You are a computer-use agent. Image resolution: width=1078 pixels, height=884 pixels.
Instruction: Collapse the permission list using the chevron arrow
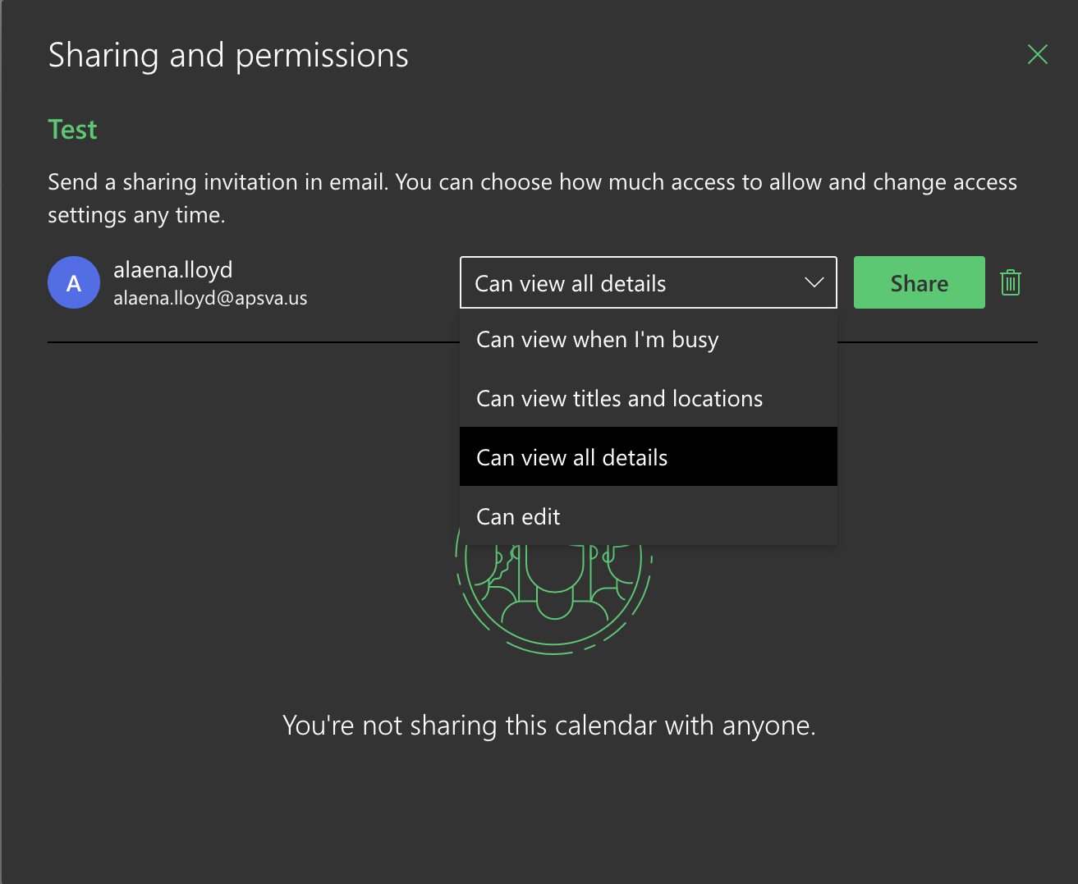point(814,283)
